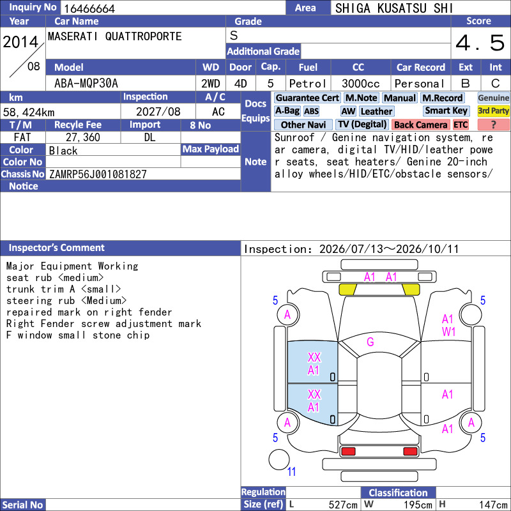Click the interior grade C
This screenshot has height=511, width=511.
click(496, 84)
